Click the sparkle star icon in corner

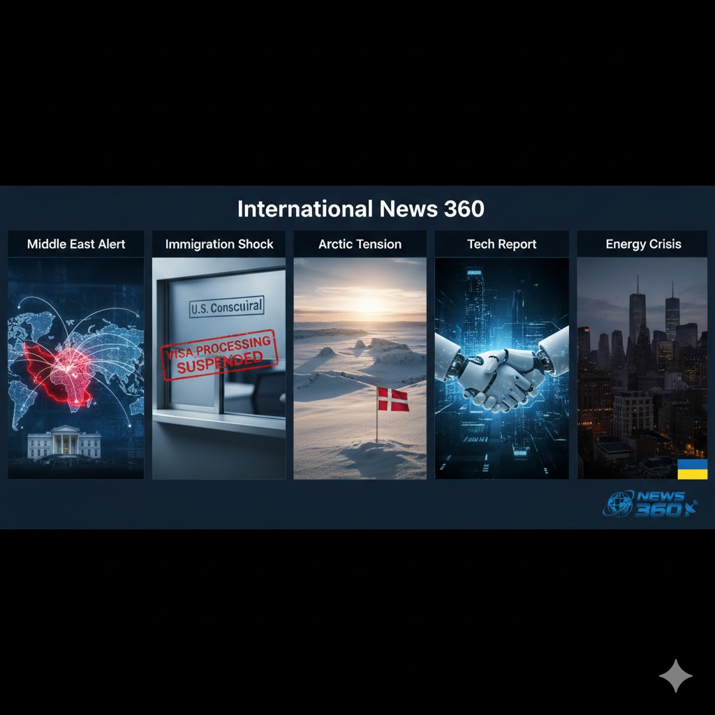pos(675,675)
